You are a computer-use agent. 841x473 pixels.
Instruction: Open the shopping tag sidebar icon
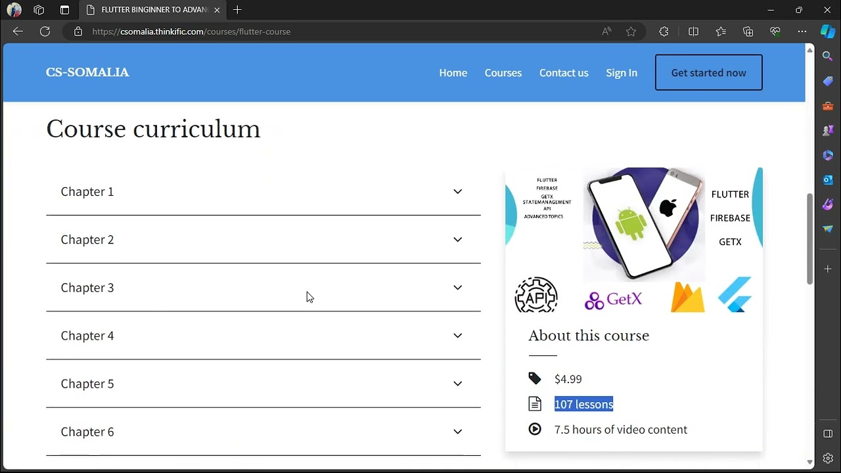(x=828, y=81)
